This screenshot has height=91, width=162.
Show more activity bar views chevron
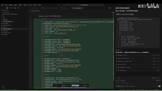click(21, 8)
